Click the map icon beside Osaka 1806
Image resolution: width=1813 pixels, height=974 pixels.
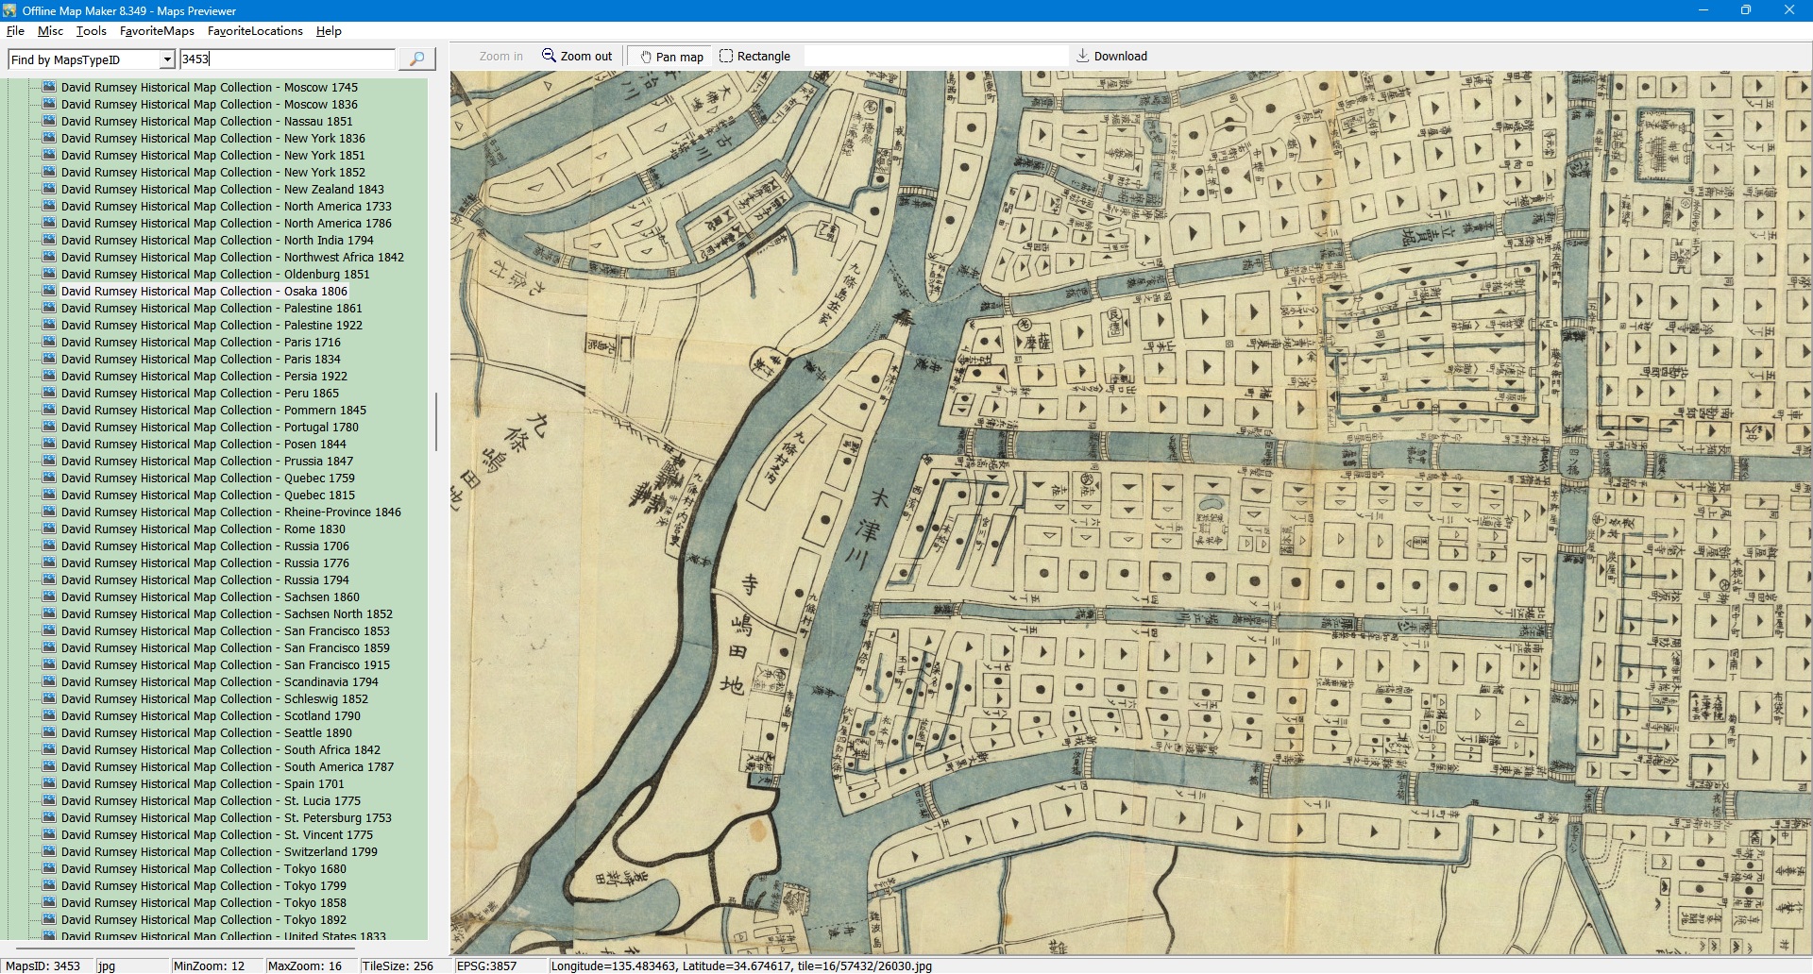(x=51, y=291)
